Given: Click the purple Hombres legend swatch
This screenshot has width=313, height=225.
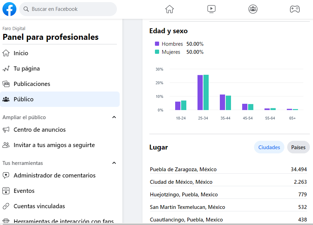Looking at the screenshot, I should [157, 44].
